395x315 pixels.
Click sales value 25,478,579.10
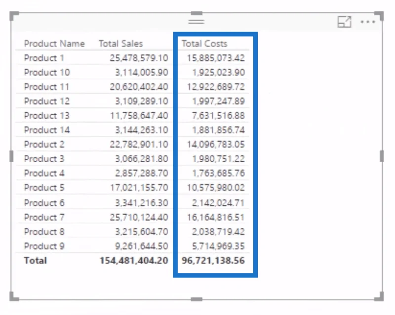tap(139, 58)
